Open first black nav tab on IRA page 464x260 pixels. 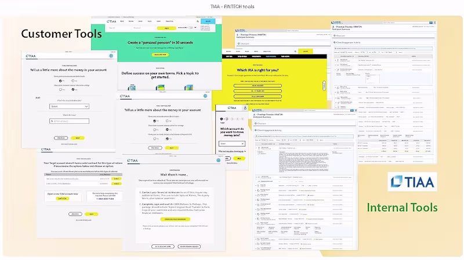click(229, 56)
